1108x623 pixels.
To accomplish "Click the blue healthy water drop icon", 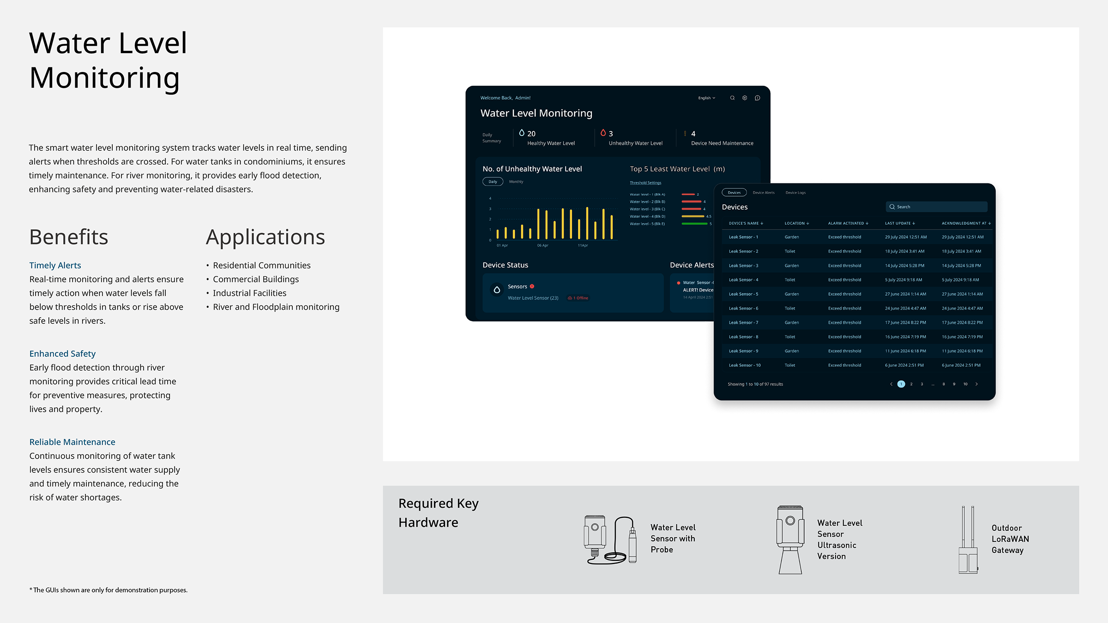I will click(522, 133).
